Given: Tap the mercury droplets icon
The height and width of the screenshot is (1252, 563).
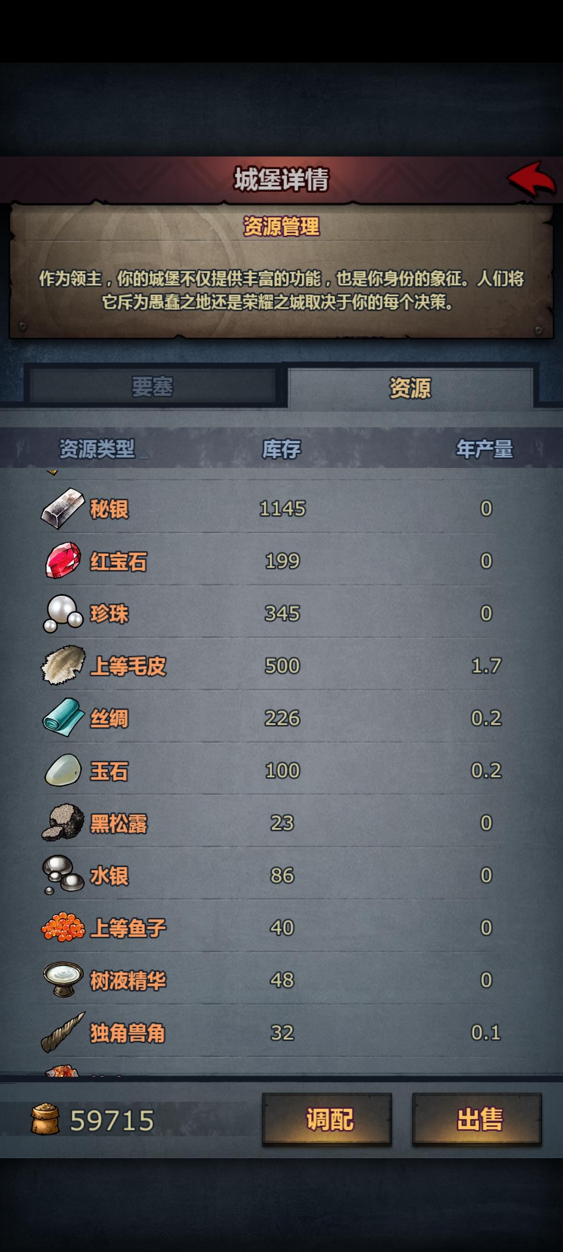Looking at the screenshot, I should pos(63,875).
